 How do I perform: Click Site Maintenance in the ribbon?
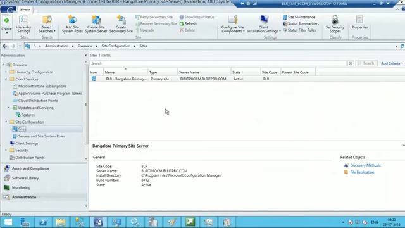tap(299, 17)
